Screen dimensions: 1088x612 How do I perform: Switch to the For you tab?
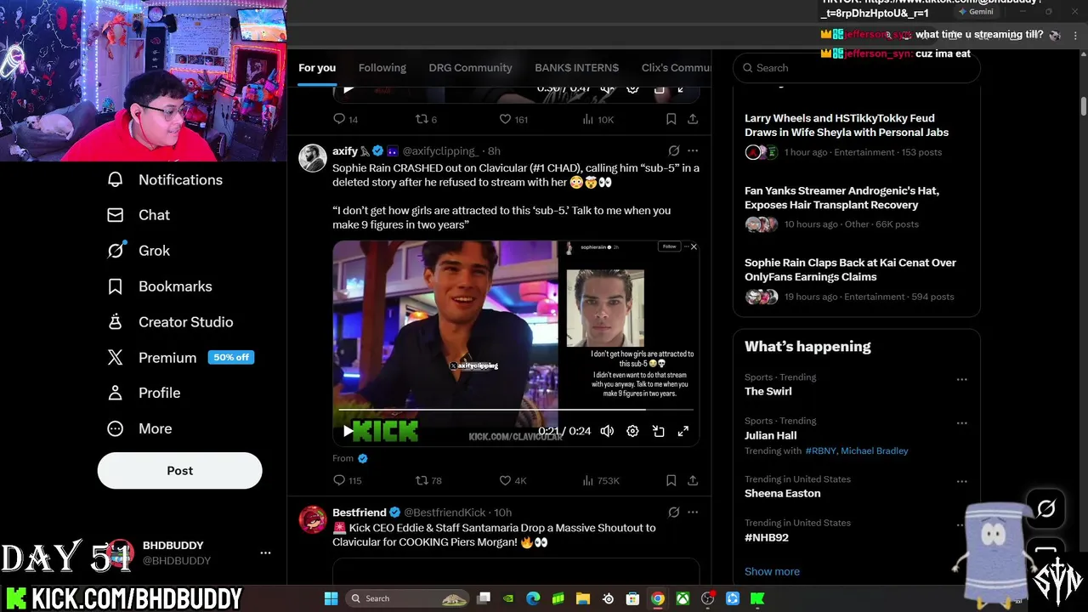(317, 68)
